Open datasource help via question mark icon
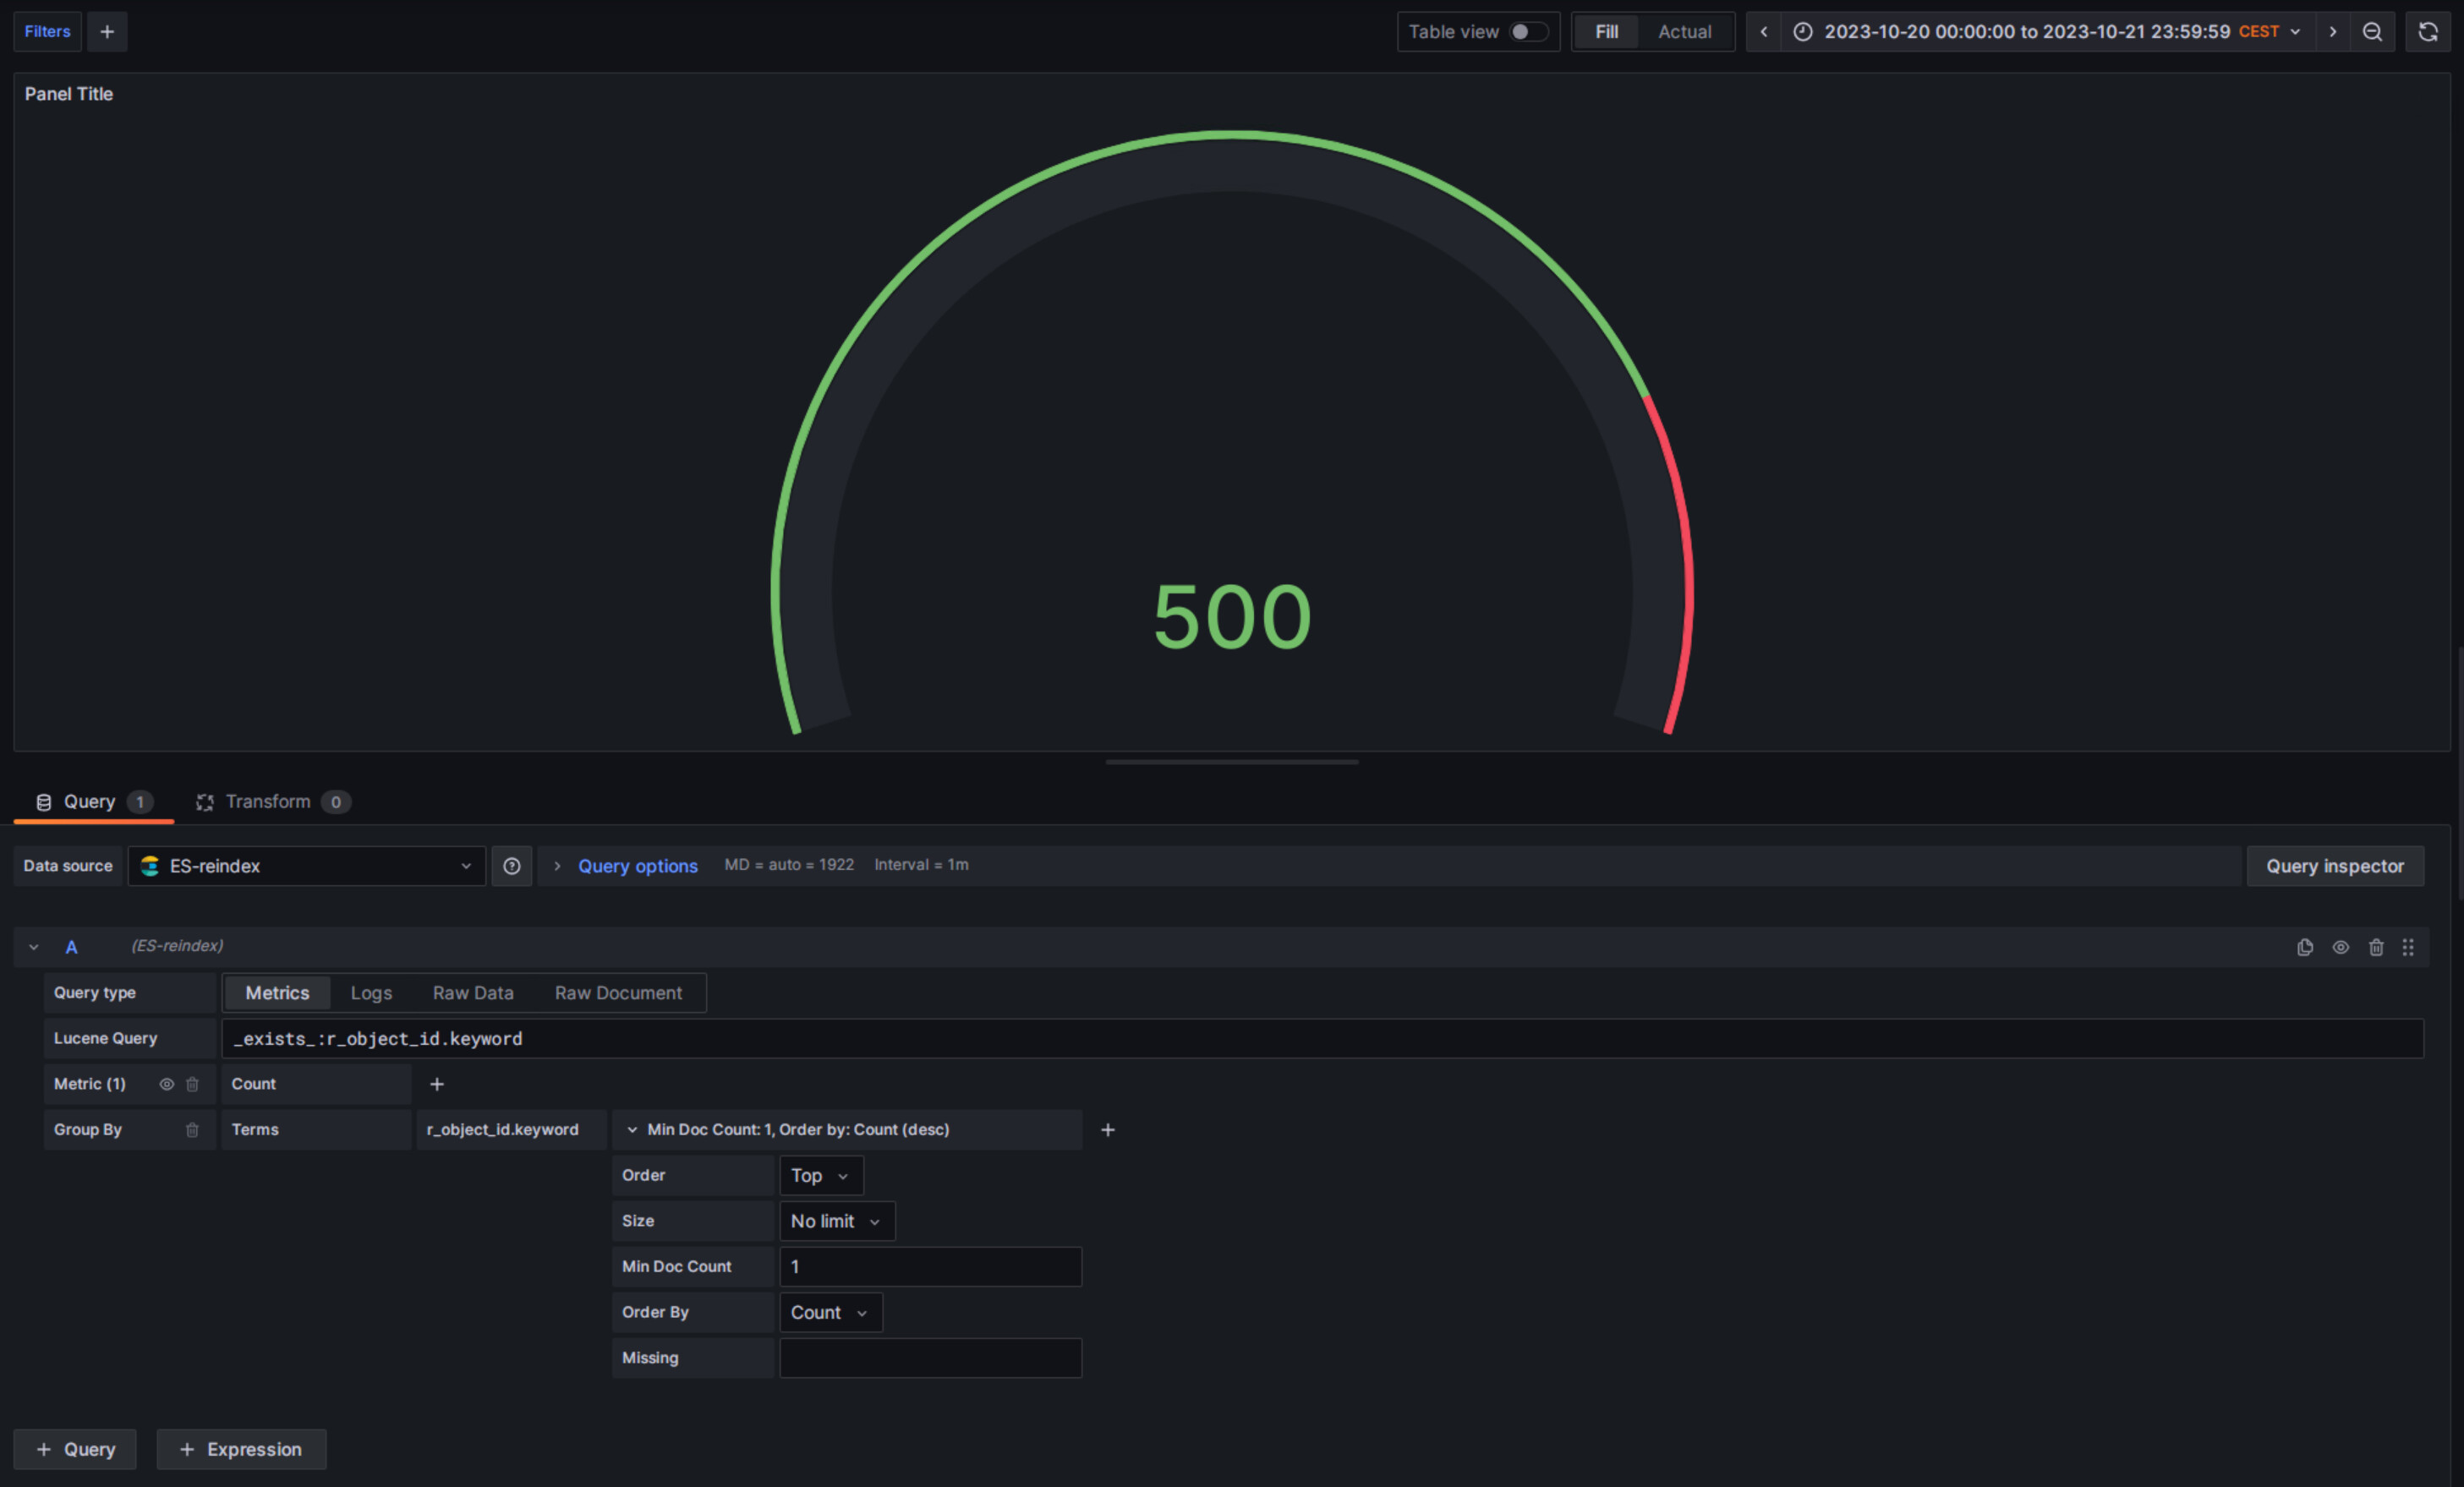The image size is (2464, 1487). 511,866
